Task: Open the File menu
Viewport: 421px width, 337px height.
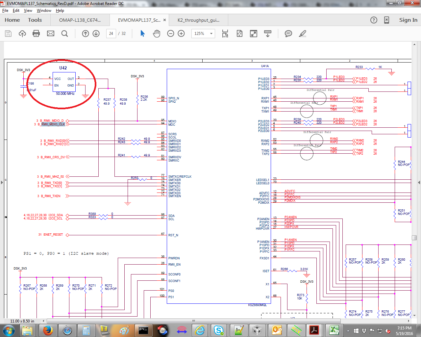Action: (5, 11)
